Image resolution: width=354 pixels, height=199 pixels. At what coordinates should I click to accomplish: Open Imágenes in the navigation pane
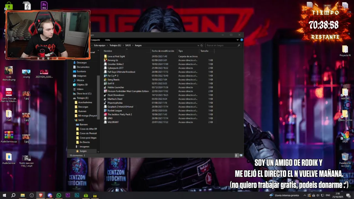[81, 76]
